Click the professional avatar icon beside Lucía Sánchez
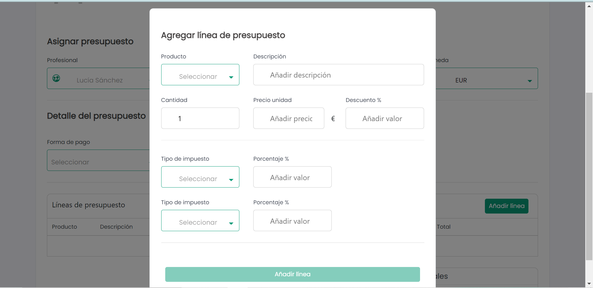Image resolution: width=593 pixels, height=288 pixels. tap(56, 78)
